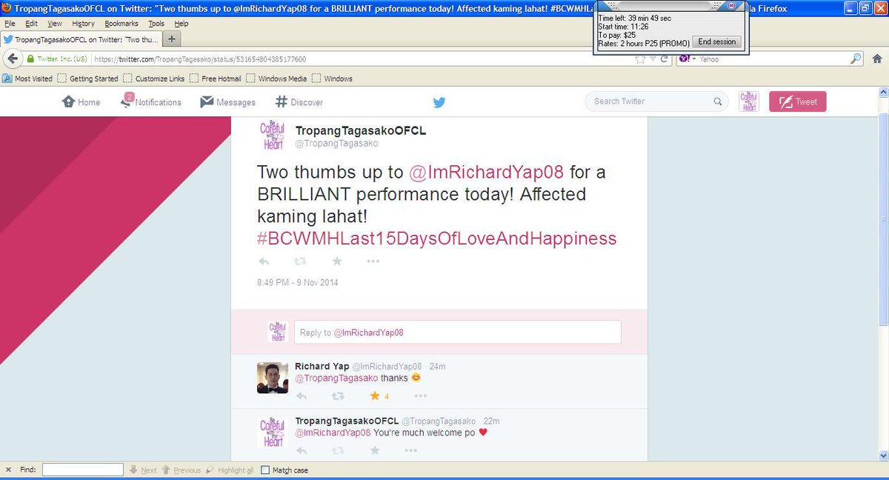Open the View menu

point(55,24)
